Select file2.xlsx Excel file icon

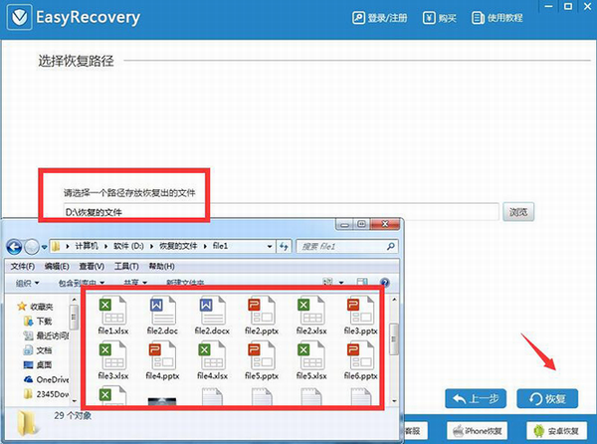coord(311,316)
